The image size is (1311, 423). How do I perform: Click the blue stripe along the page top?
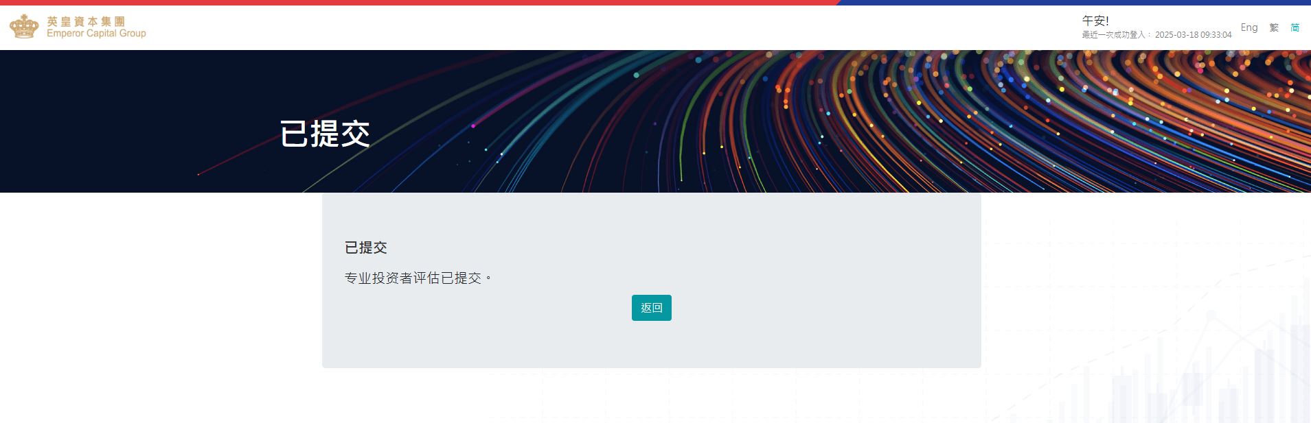click(1075, 2)
